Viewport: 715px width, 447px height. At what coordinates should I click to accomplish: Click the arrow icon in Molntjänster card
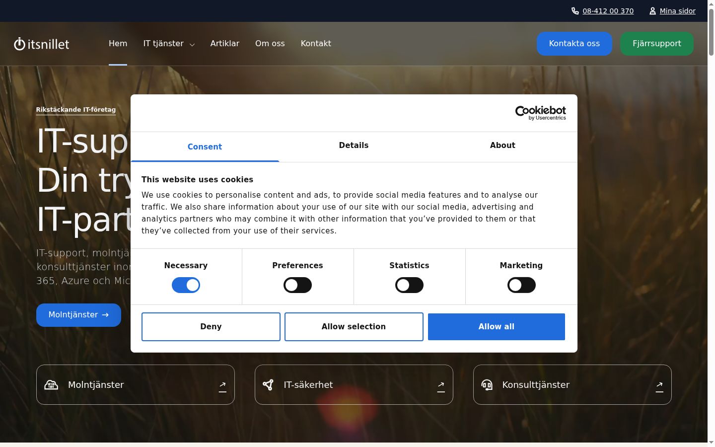(x=222, y=386)
